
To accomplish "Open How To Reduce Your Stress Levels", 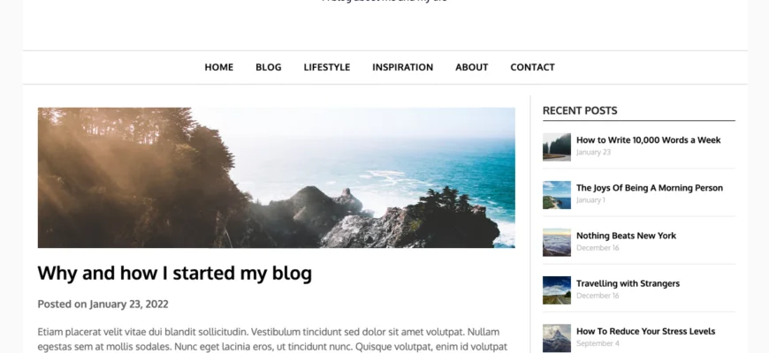I will click(645, 332).
